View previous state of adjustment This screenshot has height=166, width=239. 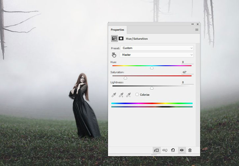point(164,150)
